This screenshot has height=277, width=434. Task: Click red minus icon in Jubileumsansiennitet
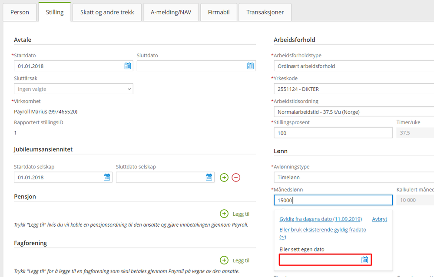click(236, 178)
